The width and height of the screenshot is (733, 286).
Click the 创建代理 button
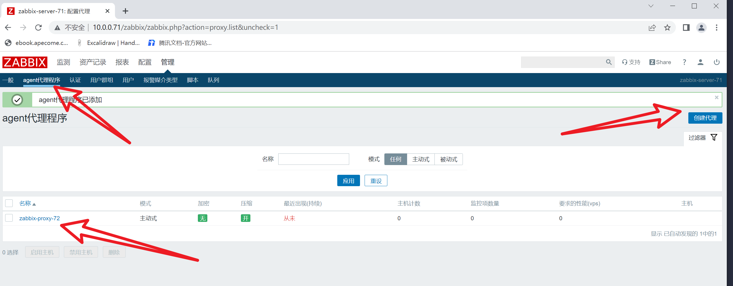point(705,118)
